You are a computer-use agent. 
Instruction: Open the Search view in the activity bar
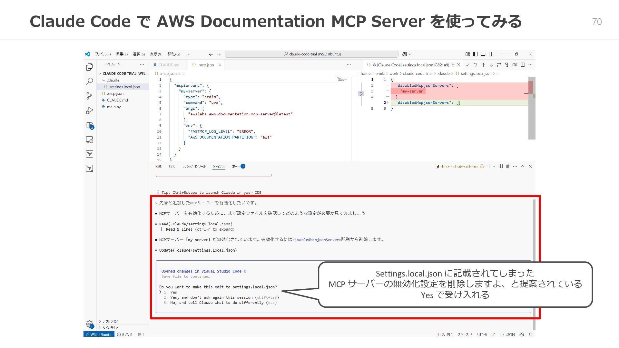[x=89, y=81]
